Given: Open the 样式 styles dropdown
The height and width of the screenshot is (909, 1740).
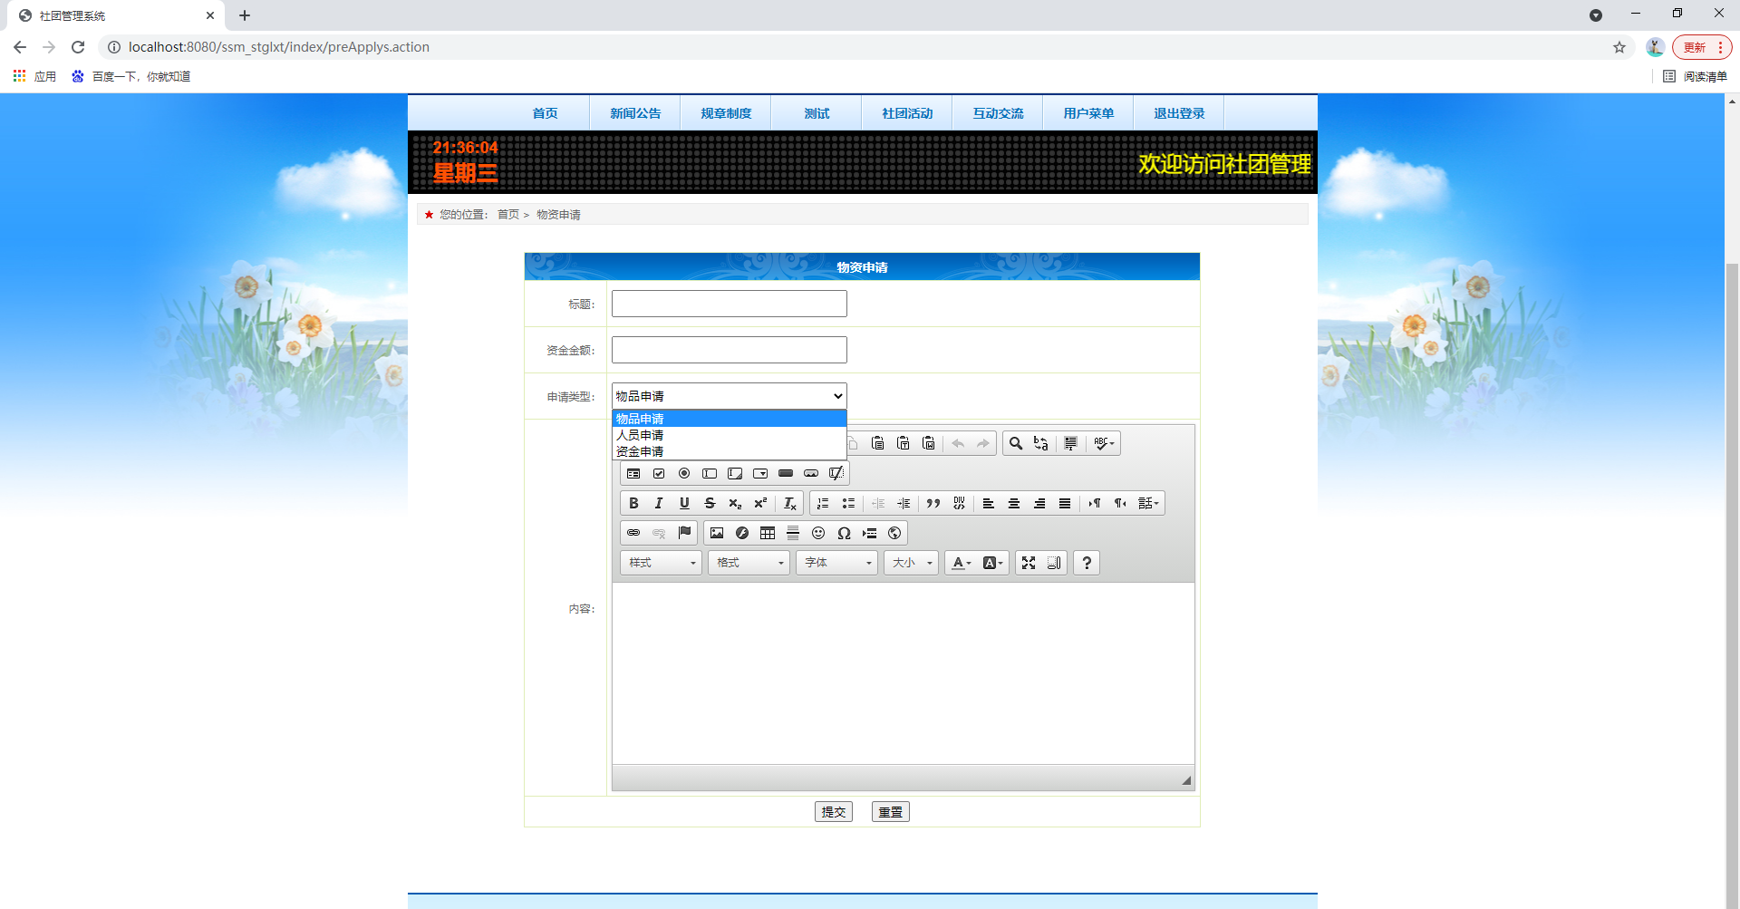Looking at the screenshot, I should tap(662, 563).
